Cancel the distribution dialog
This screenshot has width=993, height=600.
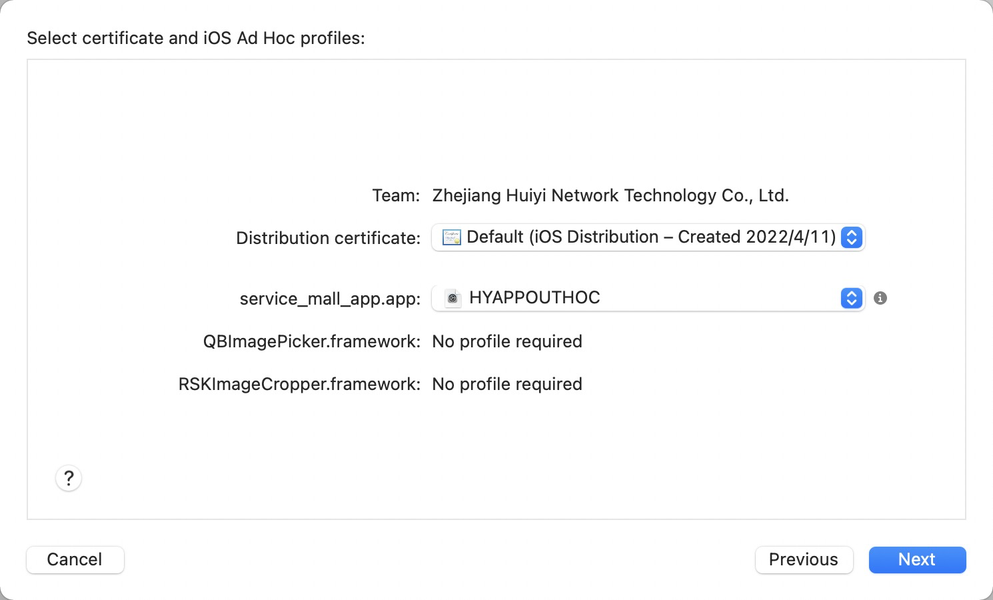click(75, 559)
